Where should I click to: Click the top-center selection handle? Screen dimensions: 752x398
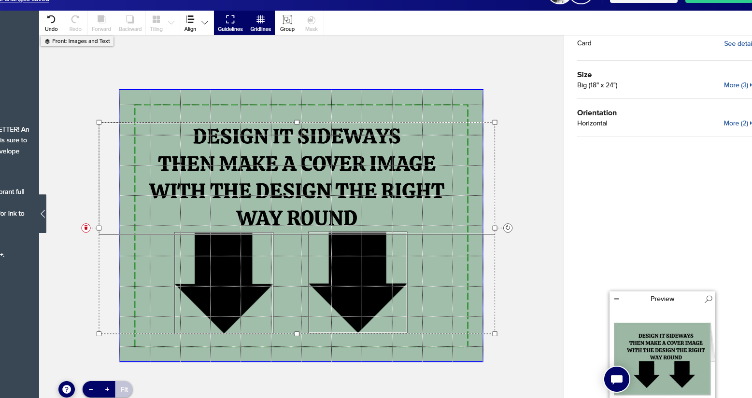point(297,123)
